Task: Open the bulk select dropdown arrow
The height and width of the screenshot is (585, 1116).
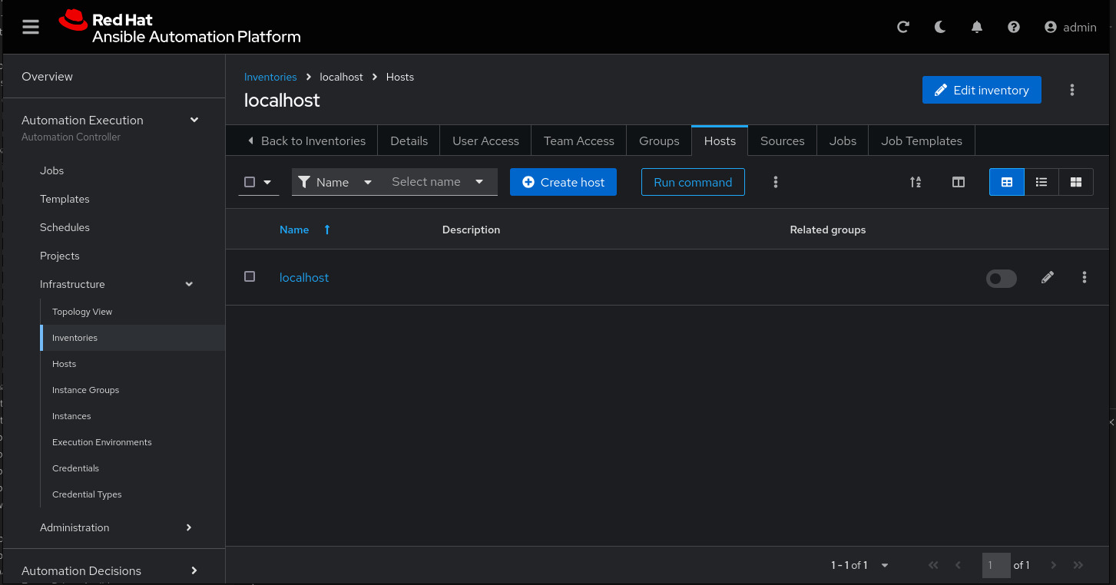Action: 267,182
